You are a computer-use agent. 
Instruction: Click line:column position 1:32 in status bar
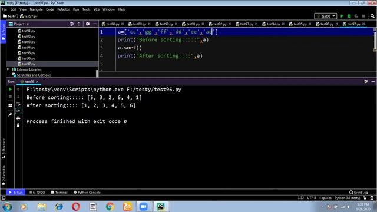click(x=300, y=198)
